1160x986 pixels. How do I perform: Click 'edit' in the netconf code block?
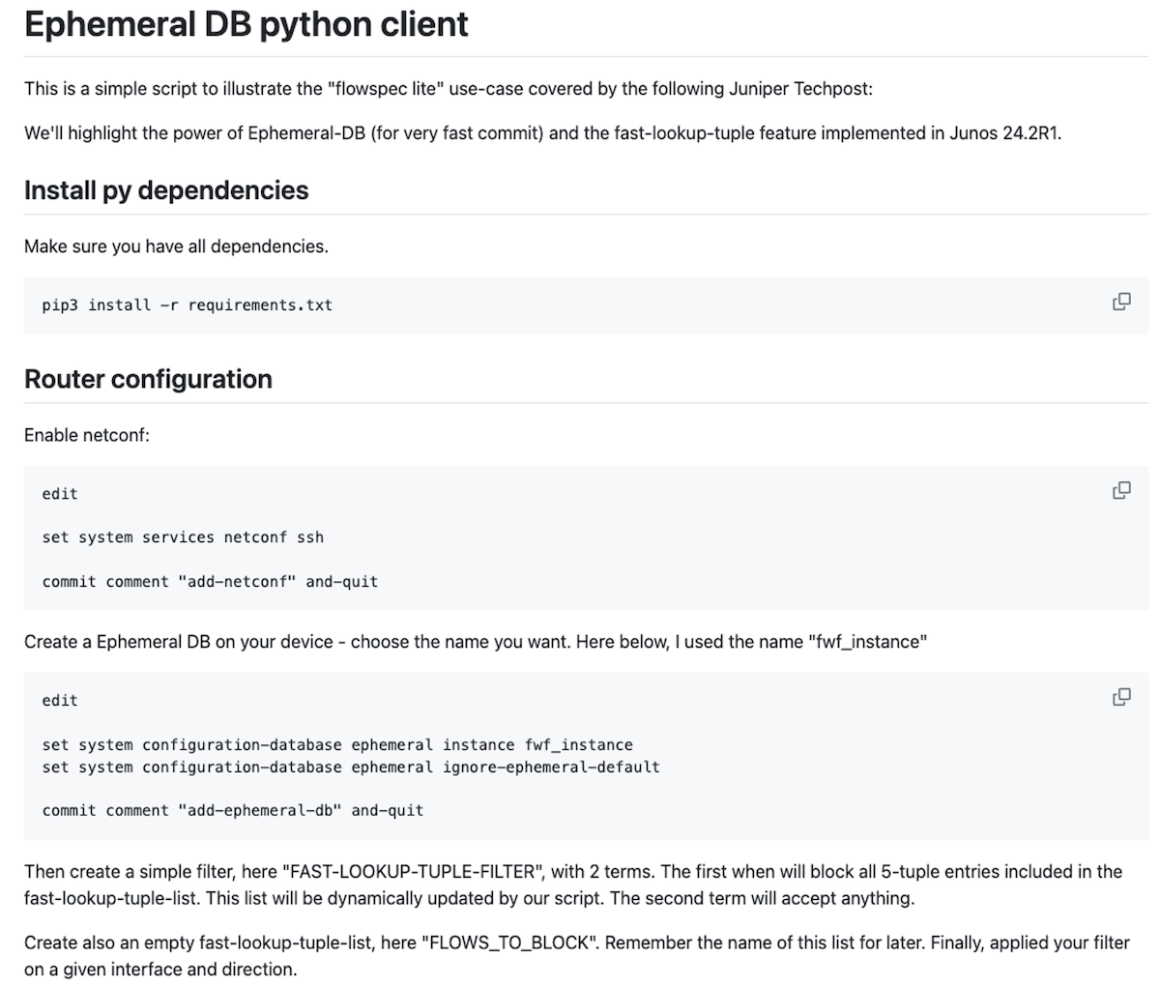pyautogui.click(x=60, y=494)
